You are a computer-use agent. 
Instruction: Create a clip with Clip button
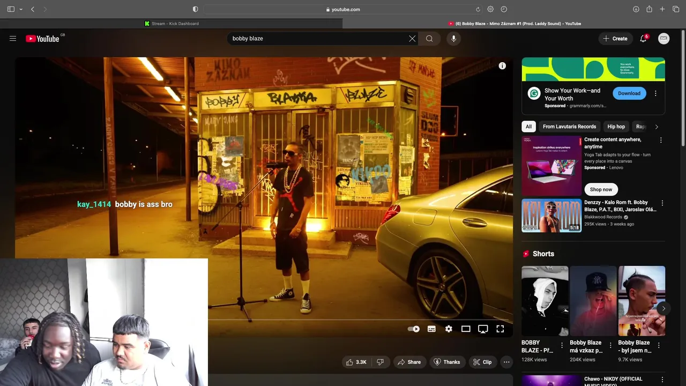click(x=482, y=362)
